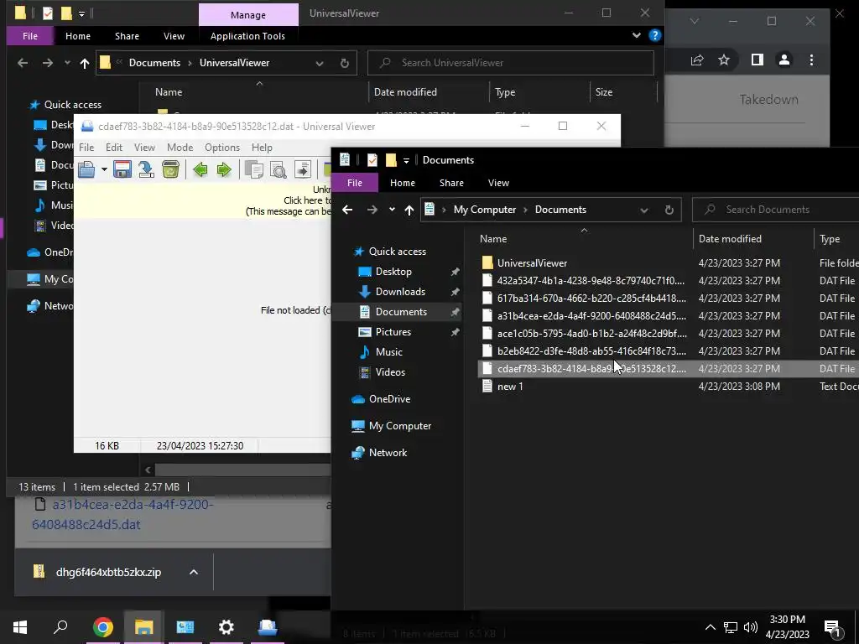859x644 pixels.
Task: Click Save As floppy icon in Universal Viewer
Action: click(x=122, y=169)
